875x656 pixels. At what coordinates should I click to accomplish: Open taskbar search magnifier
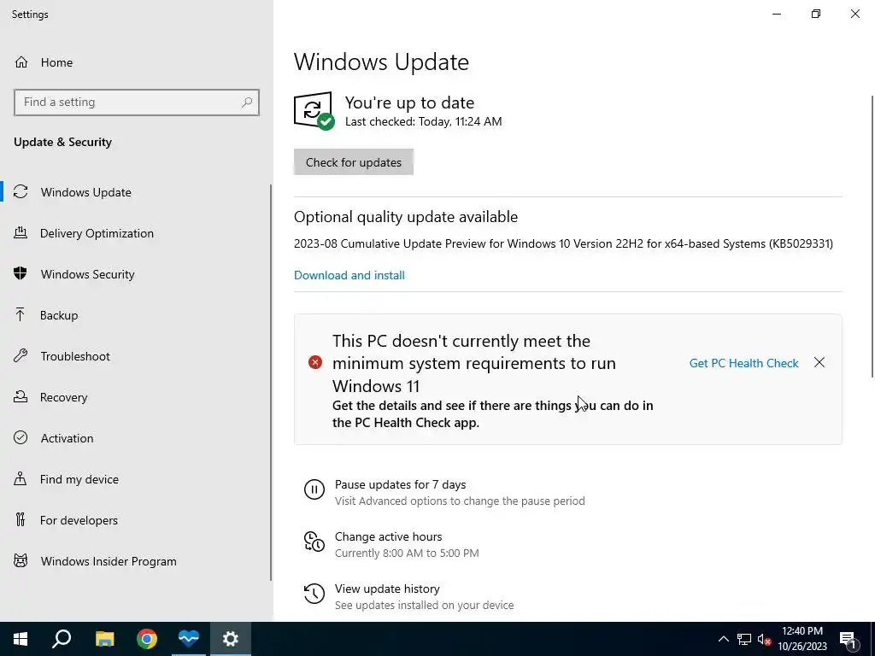[x=62, y=639]
